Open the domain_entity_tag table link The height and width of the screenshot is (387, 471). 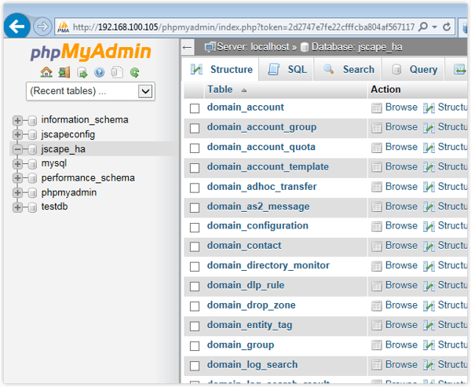(x=250, y=325)
